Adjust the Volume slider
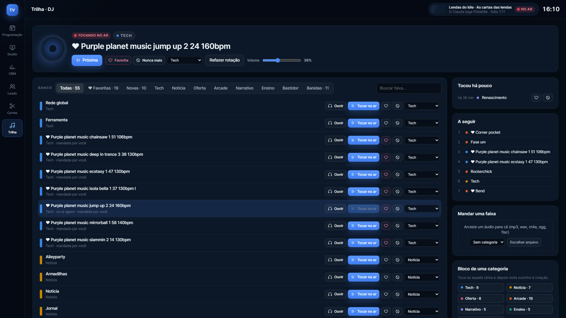Viewport: 566px width, 318px height. point(281,61)
